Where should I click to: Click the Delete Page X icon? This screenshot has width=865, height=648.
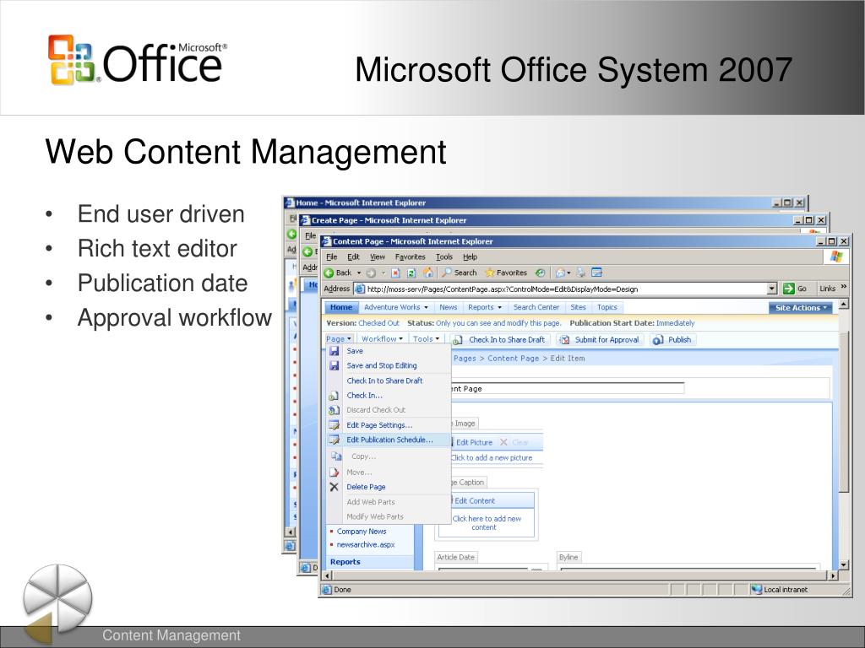(x=335, y=487)
